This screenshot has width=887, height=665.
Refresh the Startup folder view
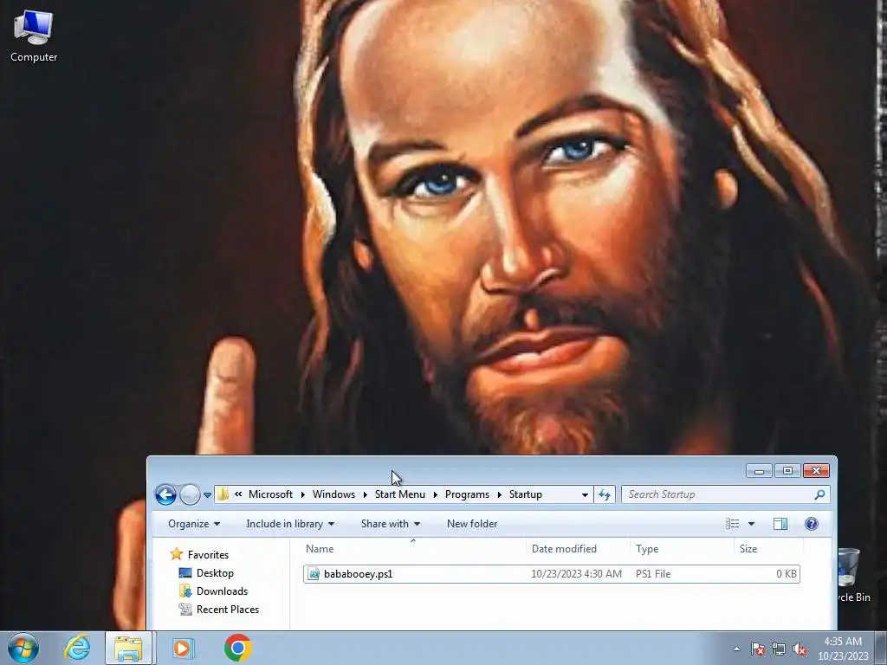click(x=605, y=494)
